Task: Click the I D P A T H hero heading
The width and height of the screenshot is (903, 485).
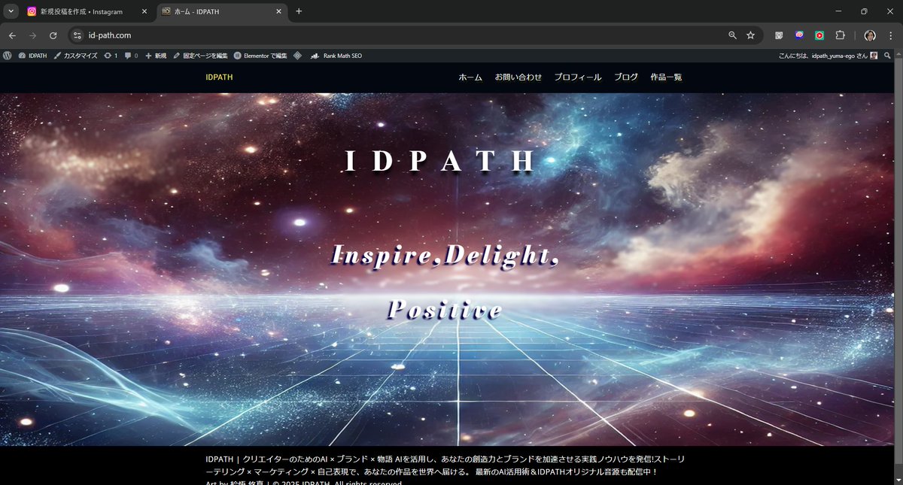Action: click(x=440, y=162)
